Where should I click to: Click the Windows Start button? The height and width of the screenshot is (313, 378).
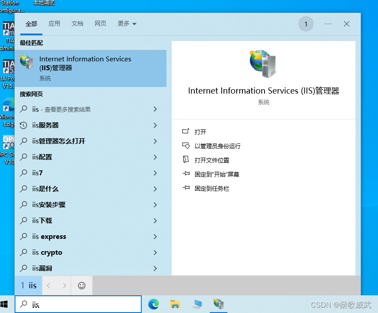[5, 304]
